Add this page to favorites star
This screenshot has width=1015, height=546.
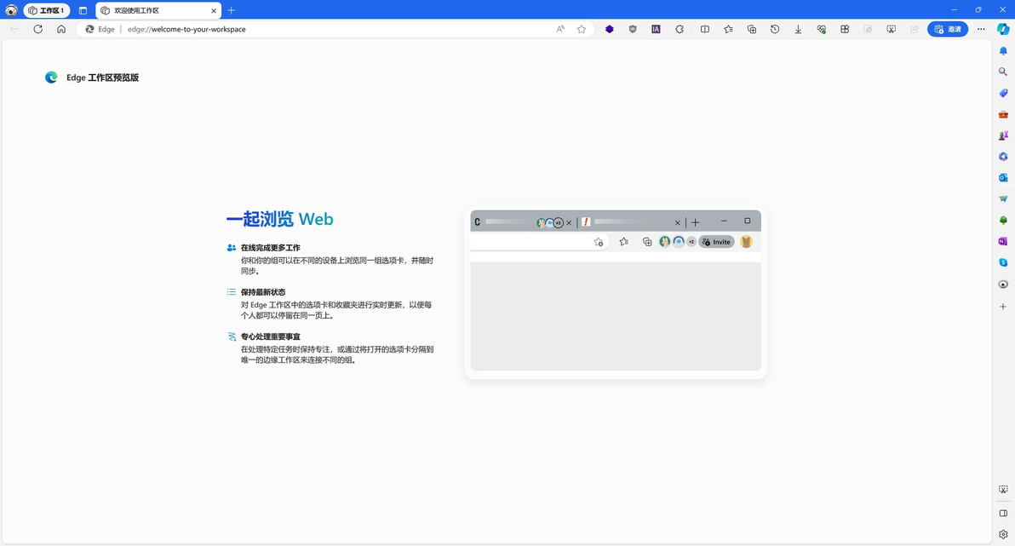point(582,29)
